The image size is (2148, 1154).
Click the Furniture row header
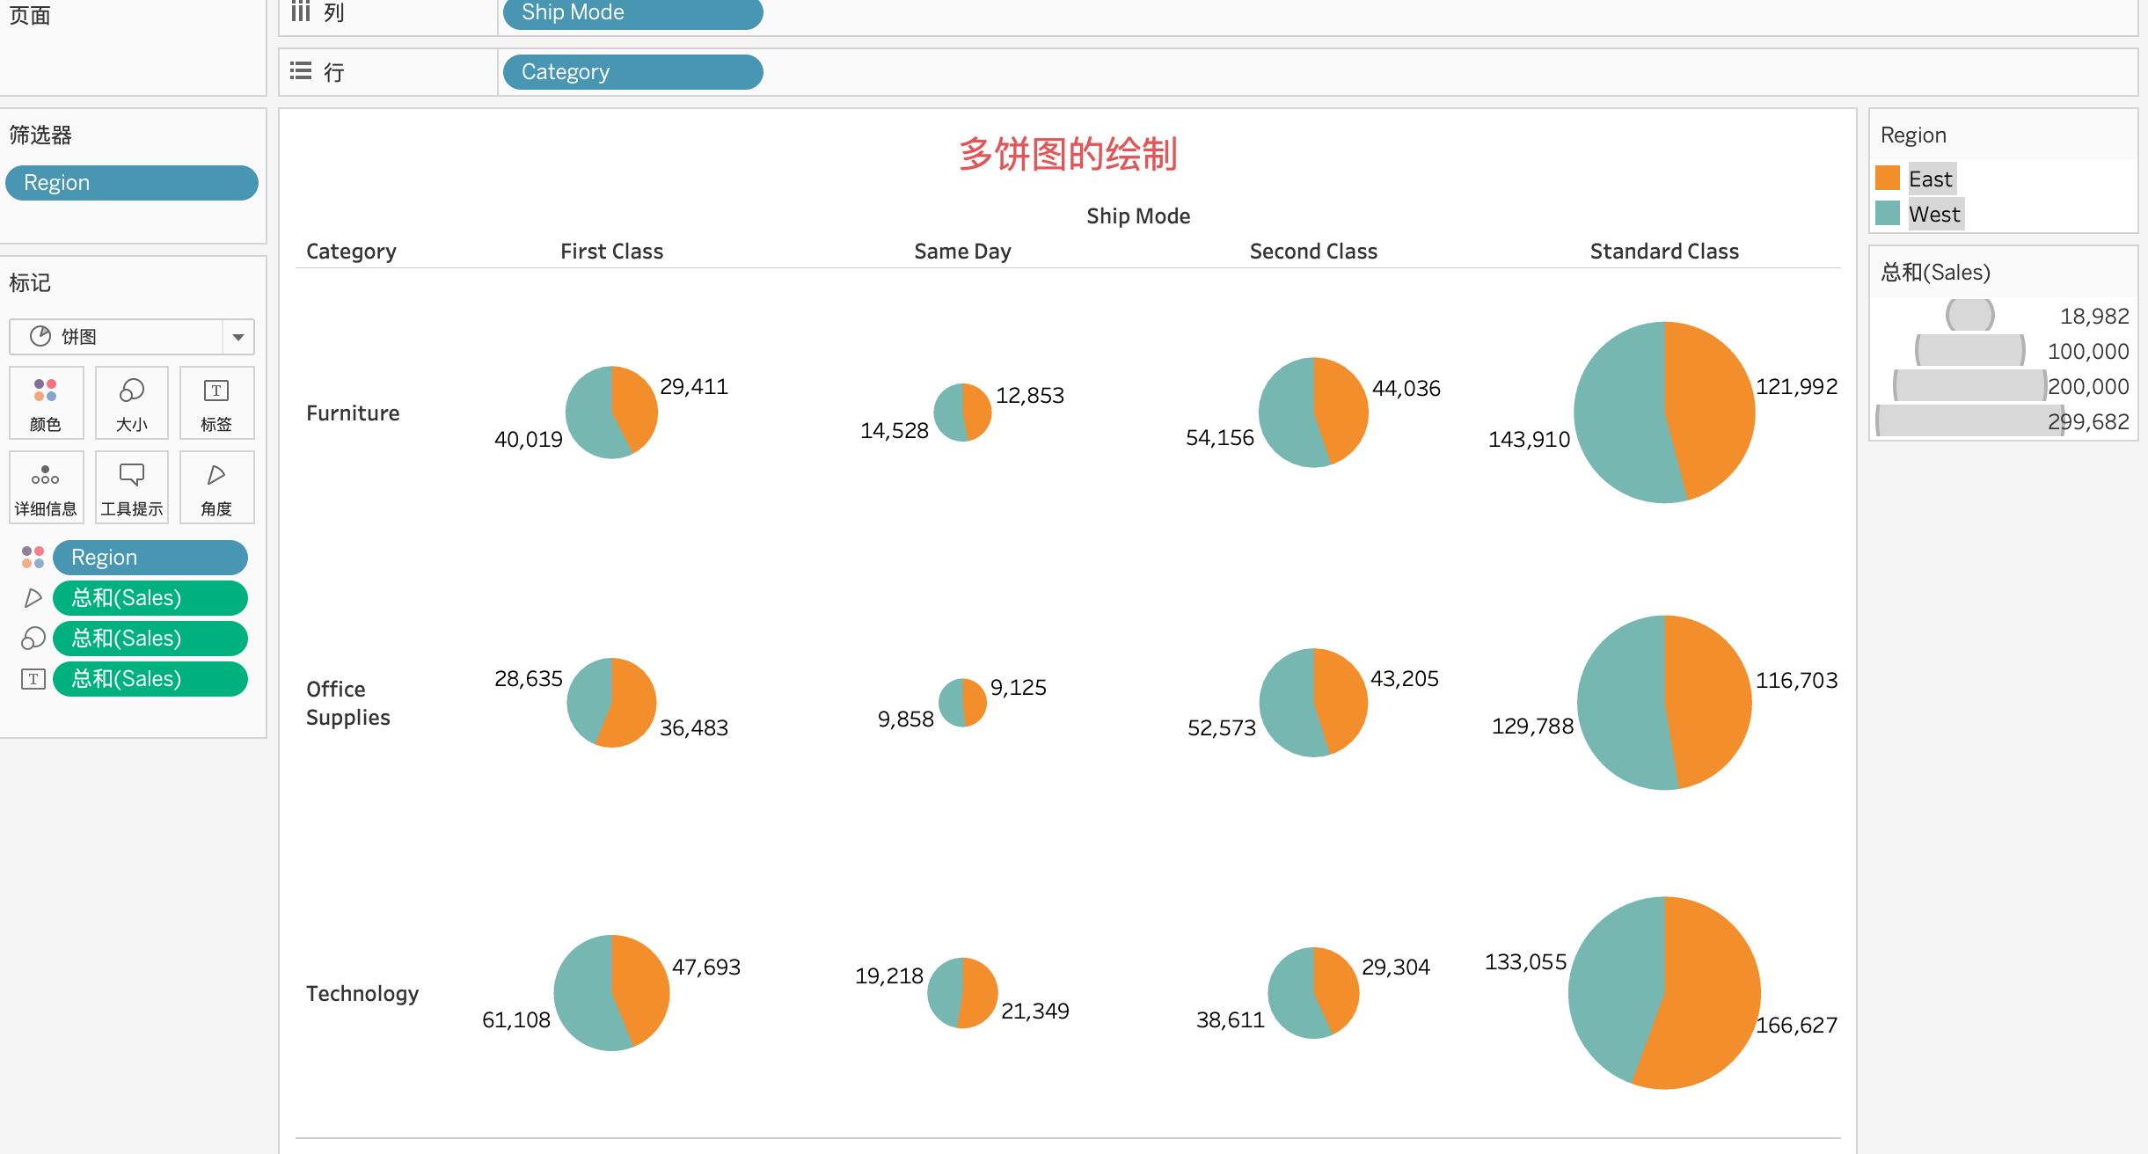[353, 413]
